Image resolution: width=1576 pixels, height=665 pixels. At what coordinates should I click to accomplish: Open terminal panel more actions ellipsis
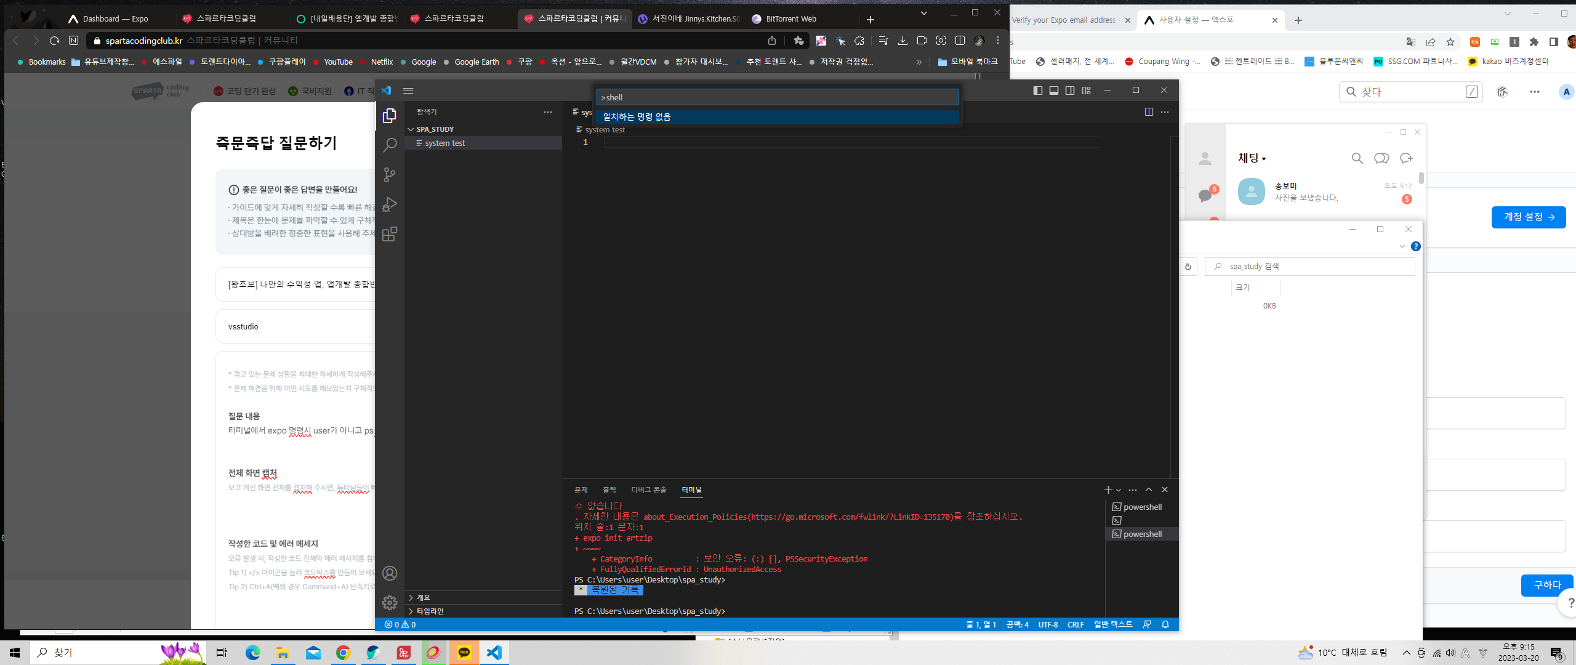point(1133,490)
